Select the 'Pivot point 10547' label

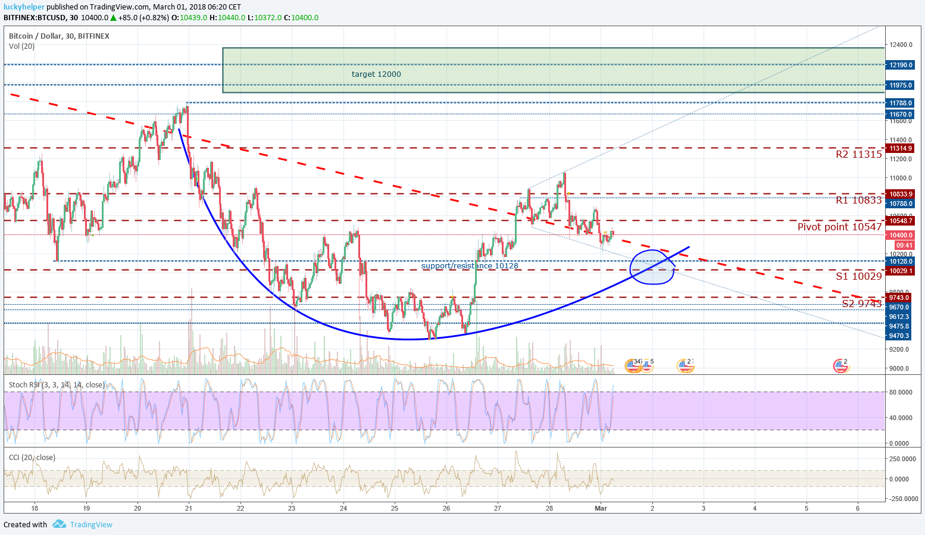pyautogui.click(x=839, y=227)
